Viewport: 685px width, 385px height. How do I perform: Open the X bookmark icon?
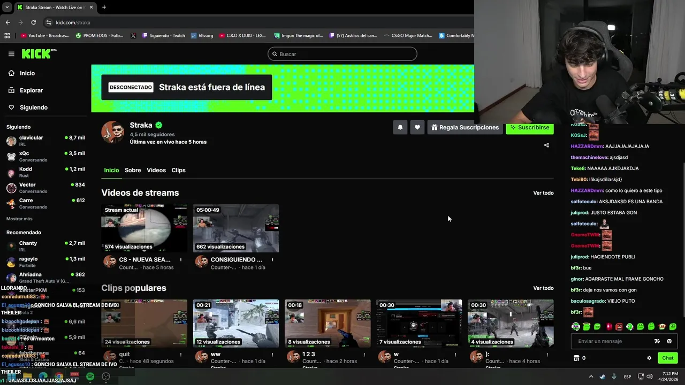click(133, 36)
